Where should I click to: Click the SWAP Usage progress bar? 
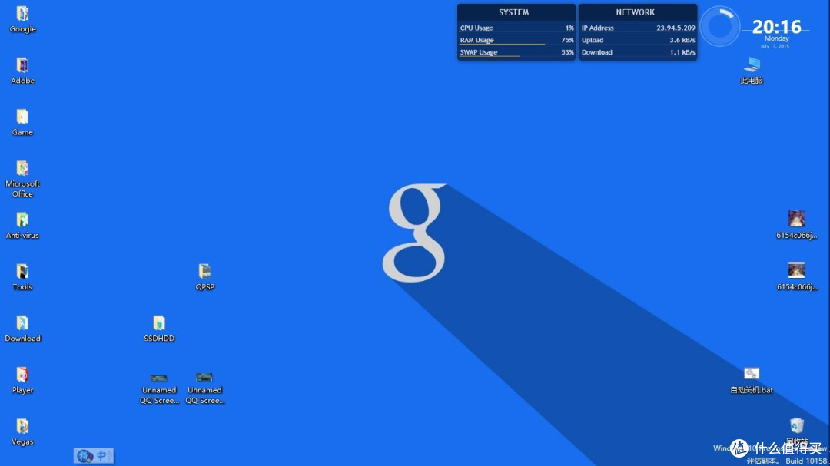point(490,55)
